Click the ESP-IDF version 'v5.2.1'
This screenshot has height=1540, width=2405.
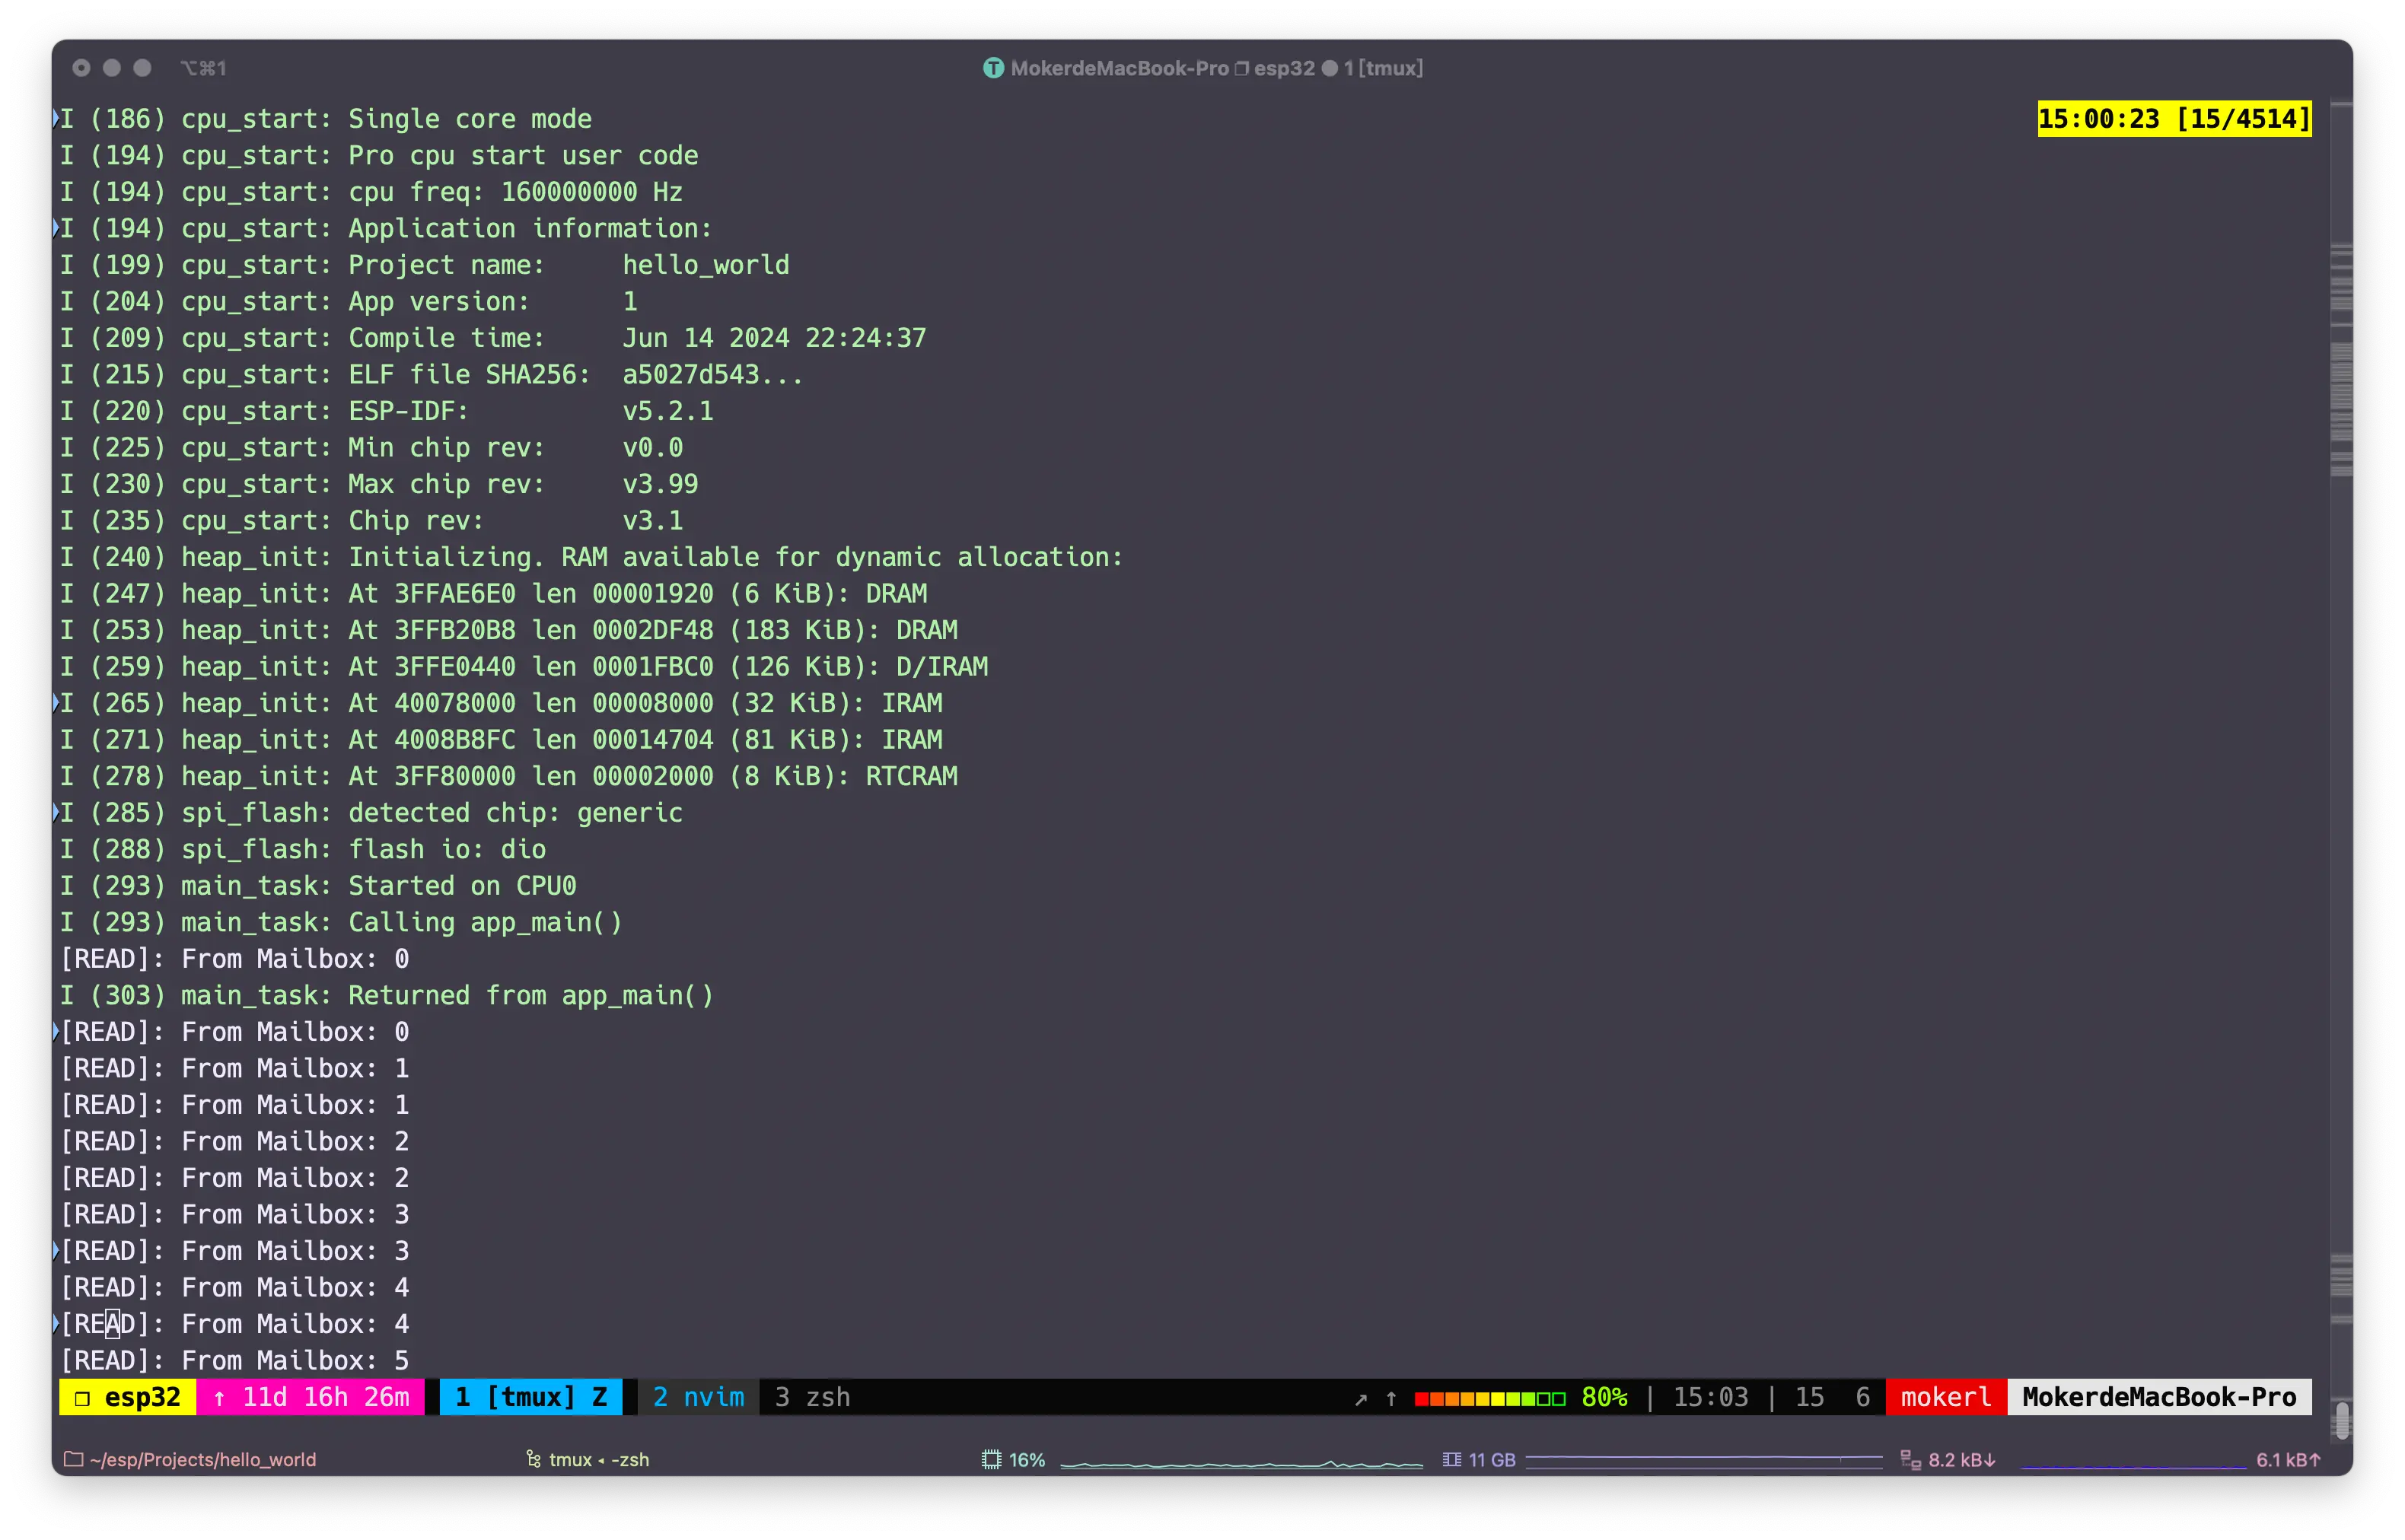tap(668, 411)
